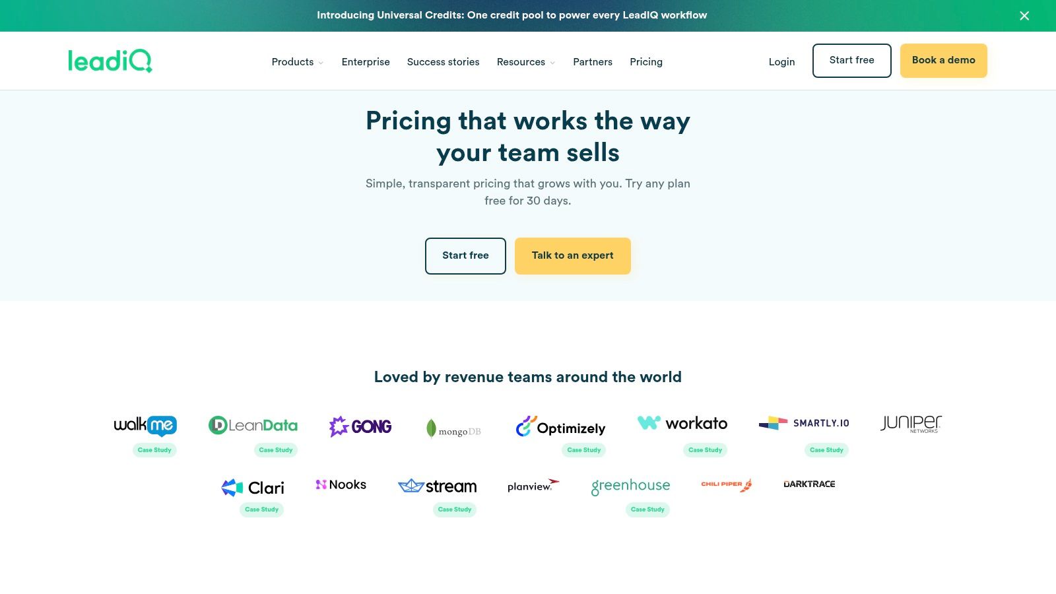Image resolution: width=1056 pixels, height=594 pixels.
Task: Open the Case Study under Stream
Action: (455, 510)
